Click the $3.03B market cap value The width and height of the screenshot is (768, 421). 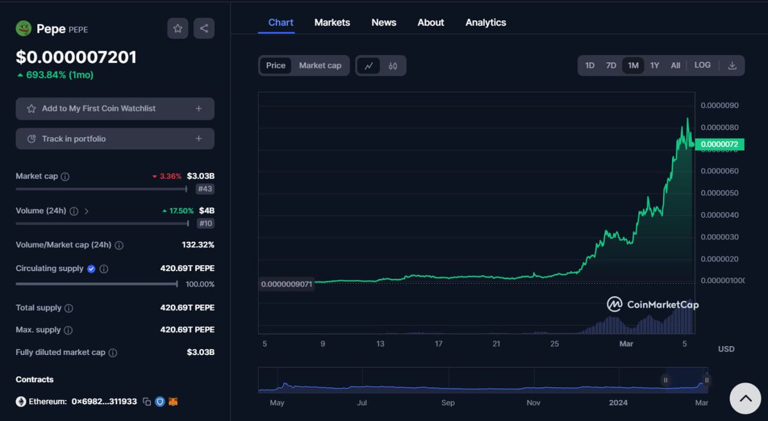click(x=200, y=176)
